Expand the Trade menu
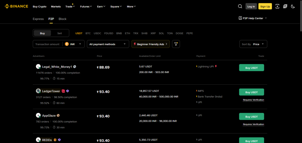Screen dimensions: 302x143 (x=70, y=6)
